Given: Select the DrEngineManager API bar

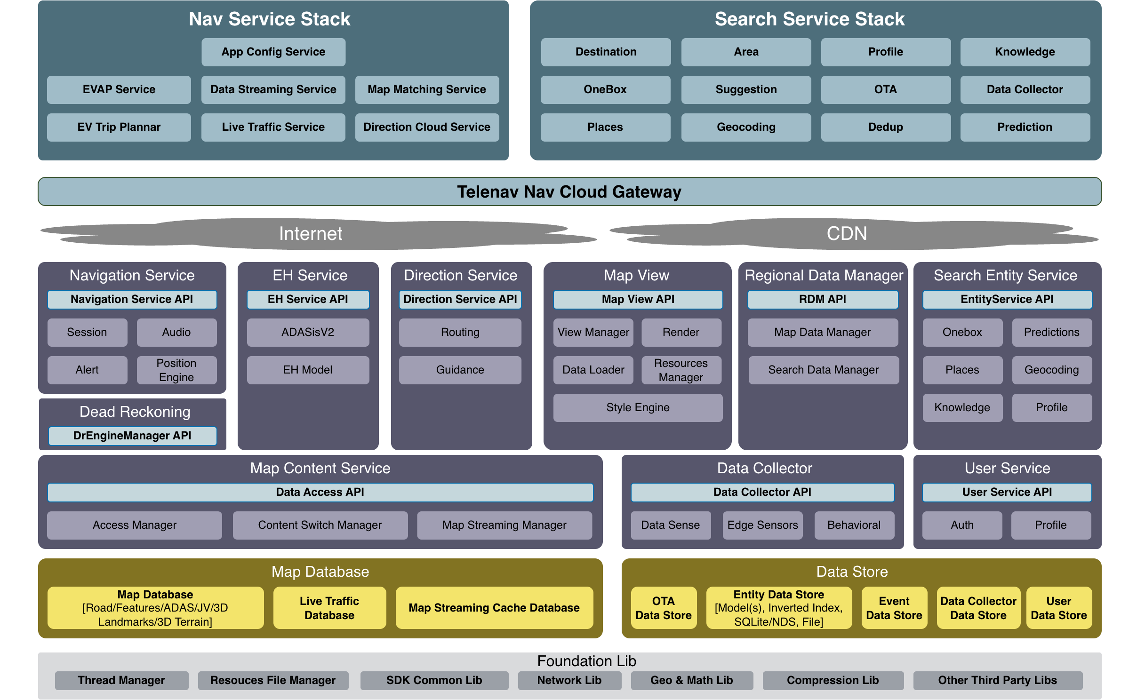Looking at the screenshot, I should coord(132,436).
